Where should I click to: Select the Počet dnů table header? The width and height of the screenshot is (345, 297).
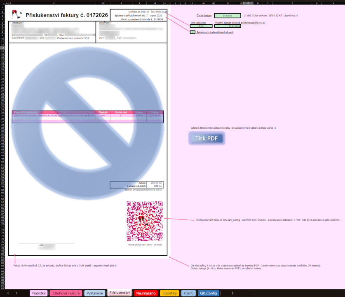(x=121, y=112)
